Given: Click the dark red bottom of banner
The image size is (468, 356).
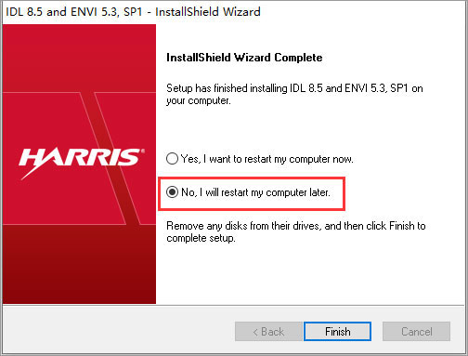Looking at the screenshot, I should (79, 272).
